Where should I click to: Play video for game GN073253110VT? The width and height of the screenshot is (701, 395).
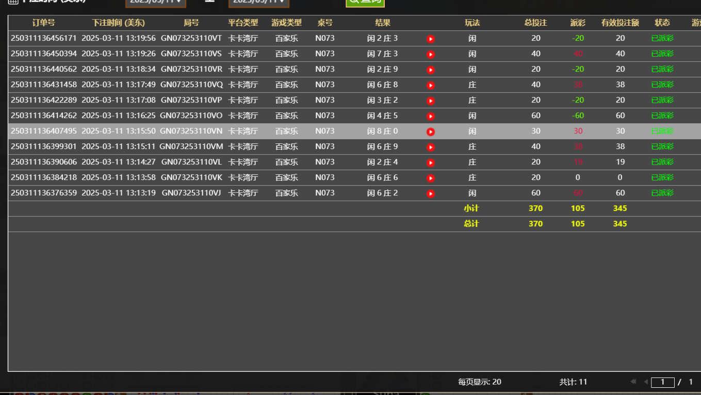[431, 38]
